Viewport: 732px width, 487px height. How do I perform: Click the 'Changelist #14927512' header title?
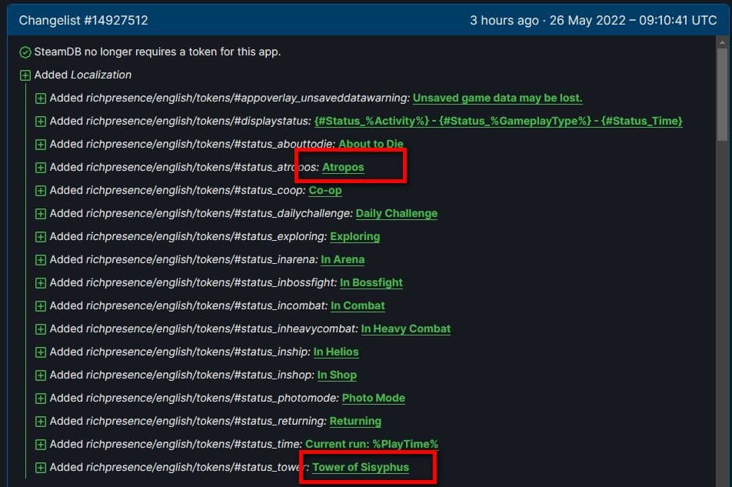tap(84, 21)
